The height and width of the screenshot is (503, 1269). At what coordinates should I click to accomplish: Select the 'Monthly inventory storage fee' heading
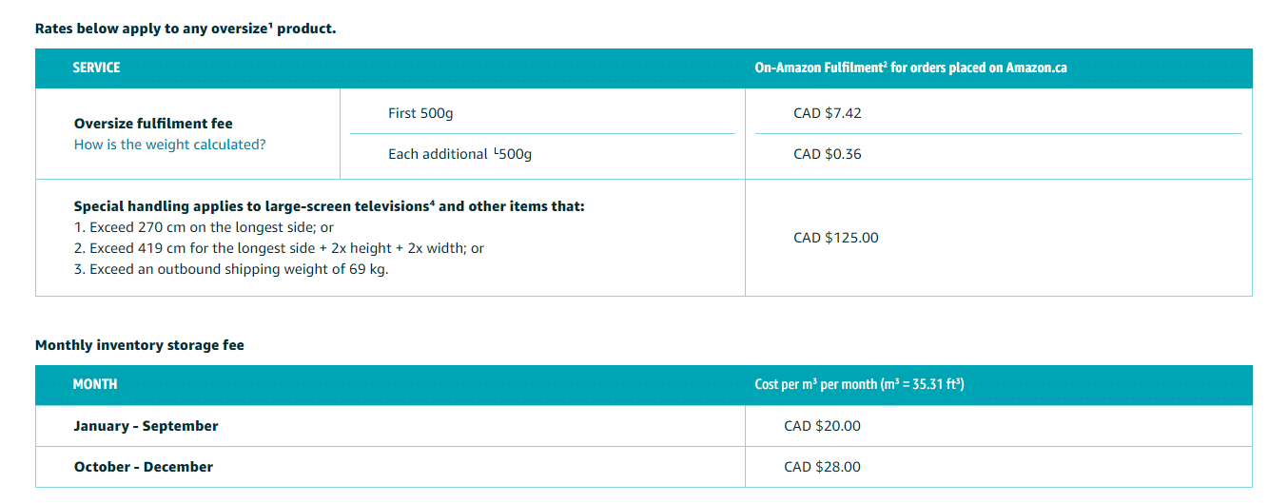pyautogui.click(x=140, y=345)
